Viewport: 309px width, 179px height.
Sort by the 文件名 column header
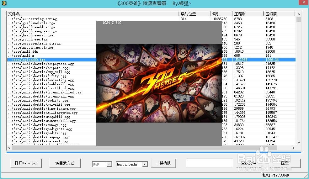coord(93,14)
